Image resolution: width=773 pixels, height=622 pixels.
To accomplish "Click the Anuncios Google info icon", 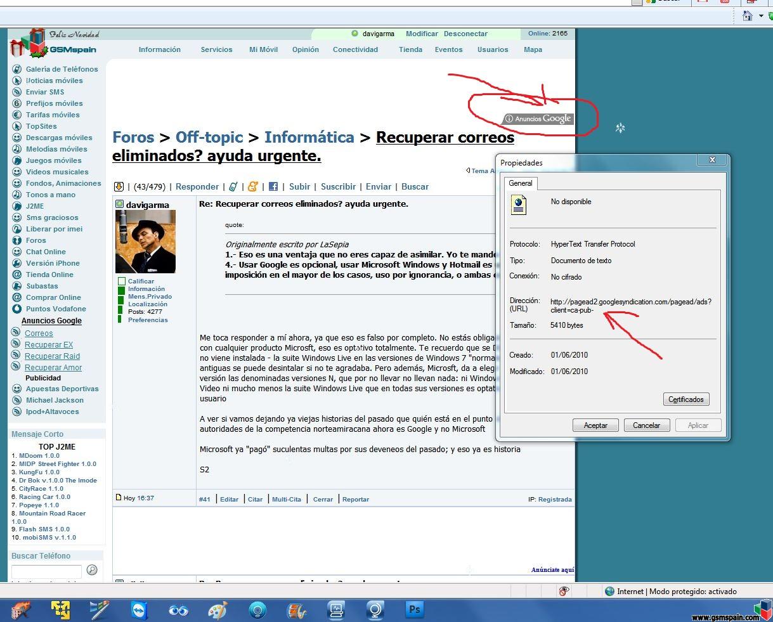I will [509, 119].
